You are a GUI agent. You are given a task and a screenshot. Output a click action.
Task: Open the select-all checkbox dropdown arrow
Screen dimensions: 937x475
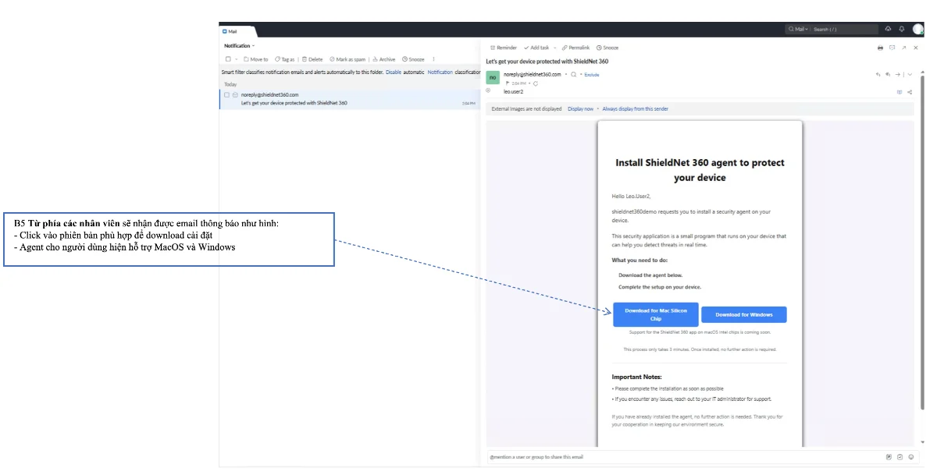(x=236, y=59)
